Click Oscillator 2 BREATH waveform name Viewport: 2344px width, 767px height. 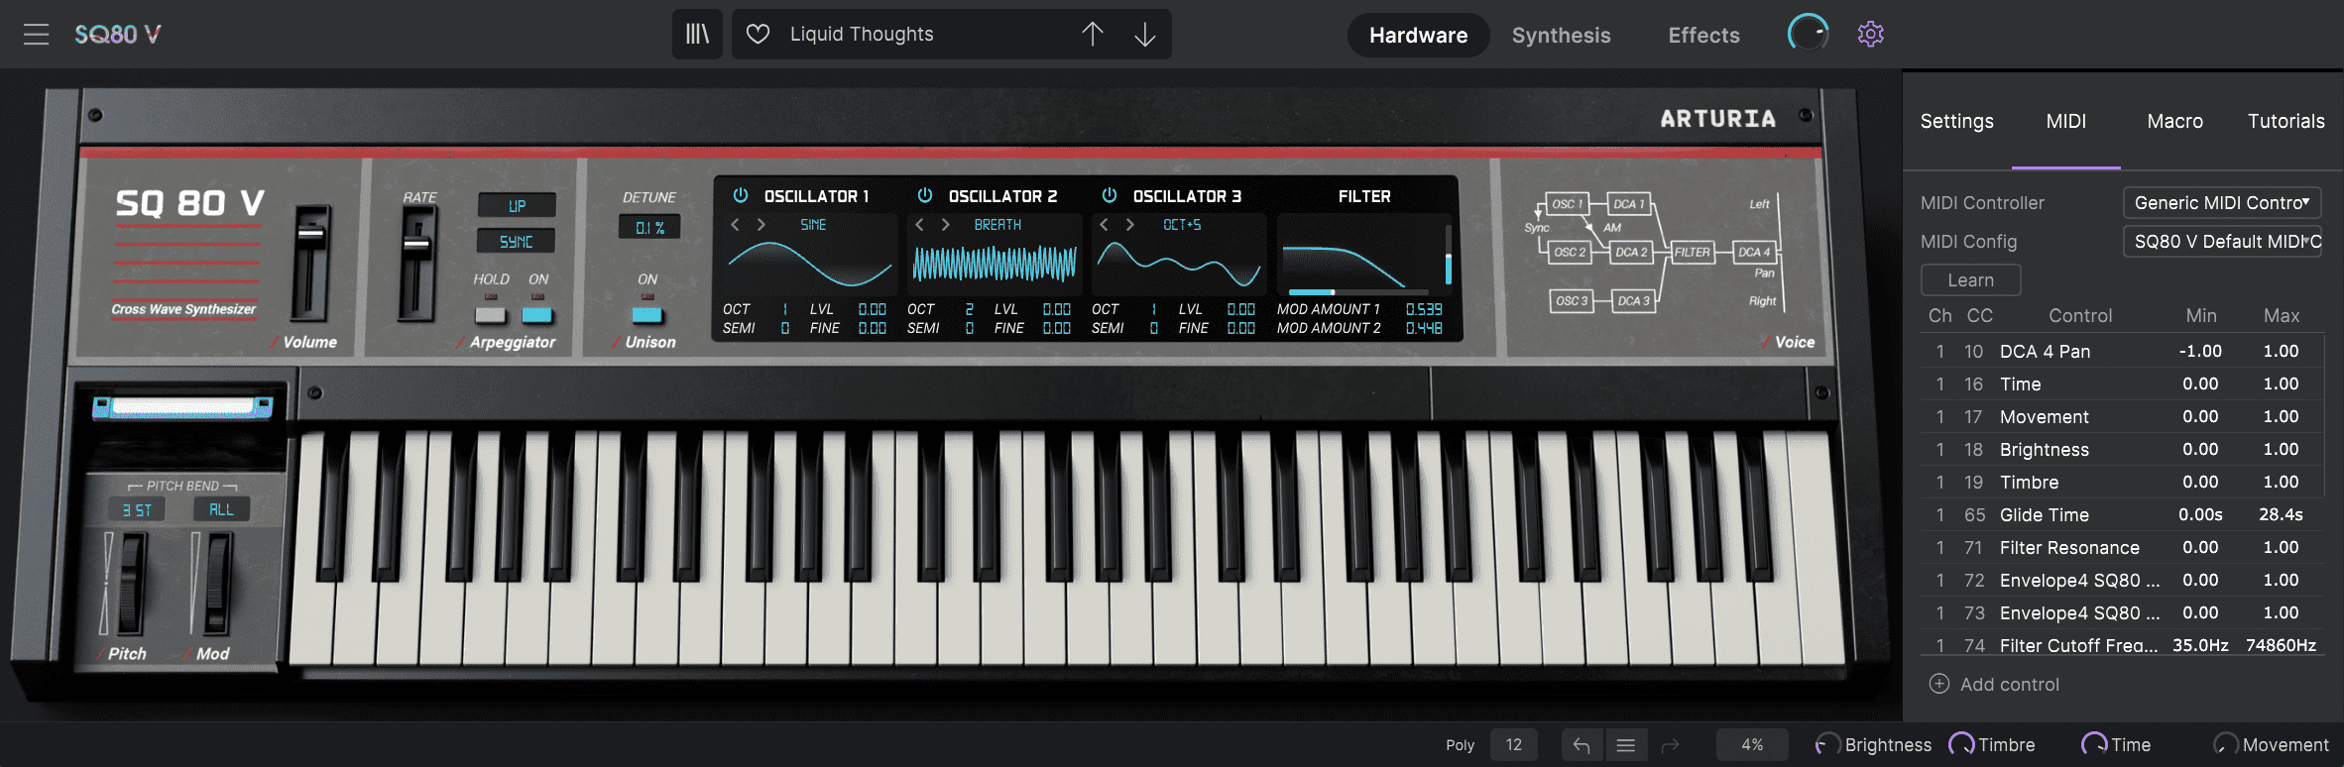point(997,225)
